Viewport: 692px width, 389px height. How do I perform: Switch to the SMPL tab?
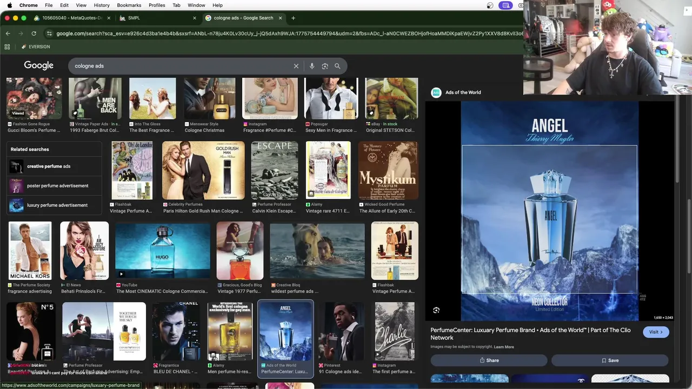[x=157, y=18]
